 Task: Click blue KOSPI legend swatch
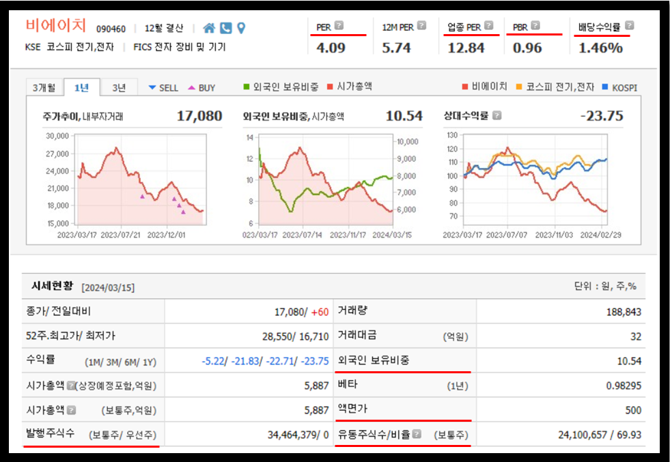tap(604, 87)
